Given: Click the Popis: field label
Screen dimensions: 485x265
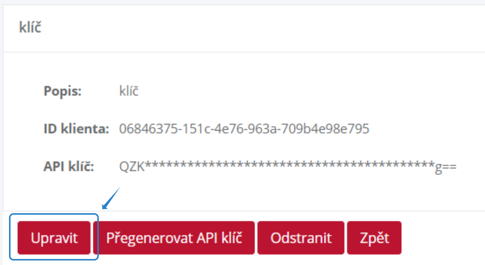Looking at the screenshot, I should (x=63, y=91).
